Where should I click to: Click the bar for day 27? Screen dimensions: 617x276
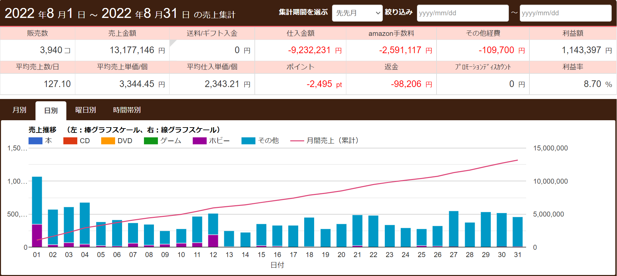[x=453, y=229]
